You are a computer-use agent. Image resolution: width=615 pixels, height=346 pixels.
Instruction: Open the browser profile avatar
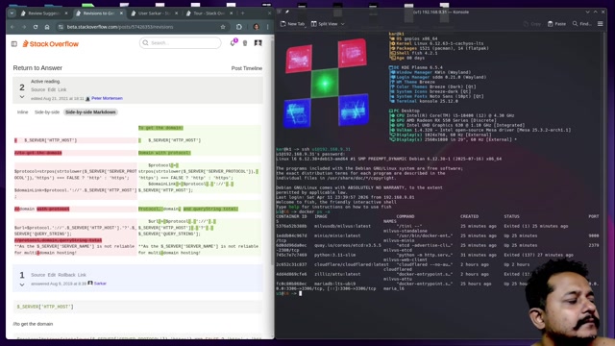click(257, 27)
